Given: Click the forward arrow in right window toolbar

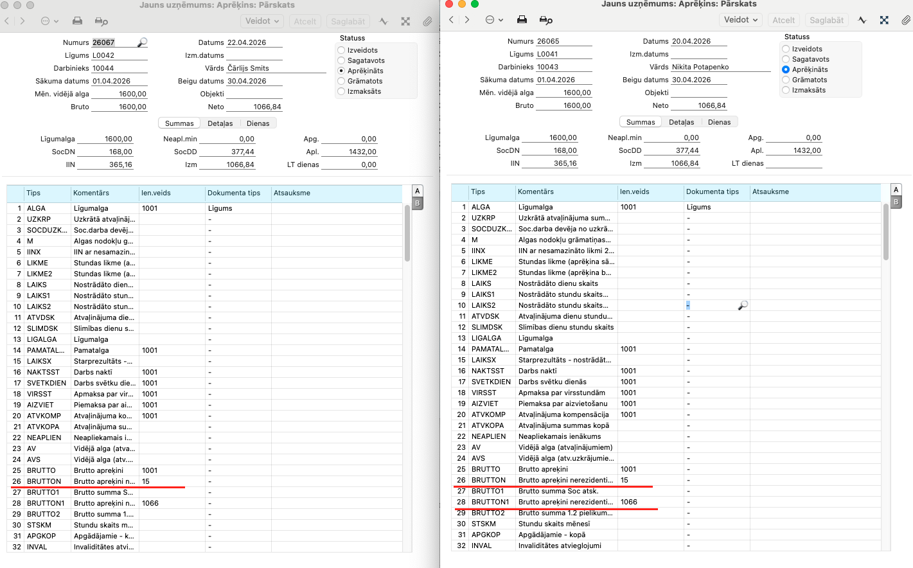Looking at the screenshot, I should (x=467, y=20).
